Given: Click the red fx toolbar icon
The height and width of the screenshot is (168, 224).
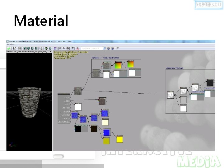Looking at the screenshot, I should [77, 49].
